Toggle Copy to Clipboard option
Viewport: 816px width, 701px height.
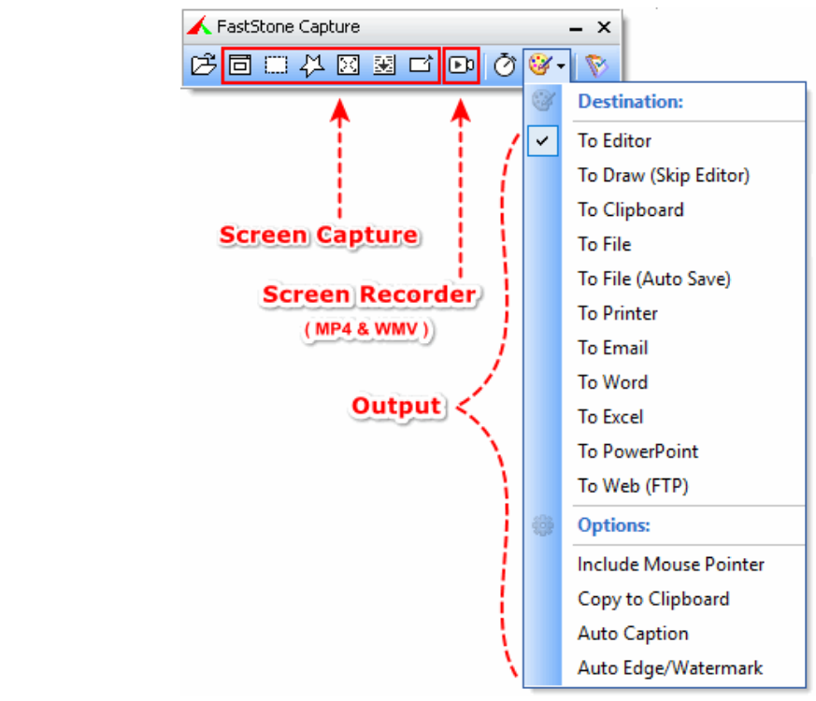(x=652, y=599)
